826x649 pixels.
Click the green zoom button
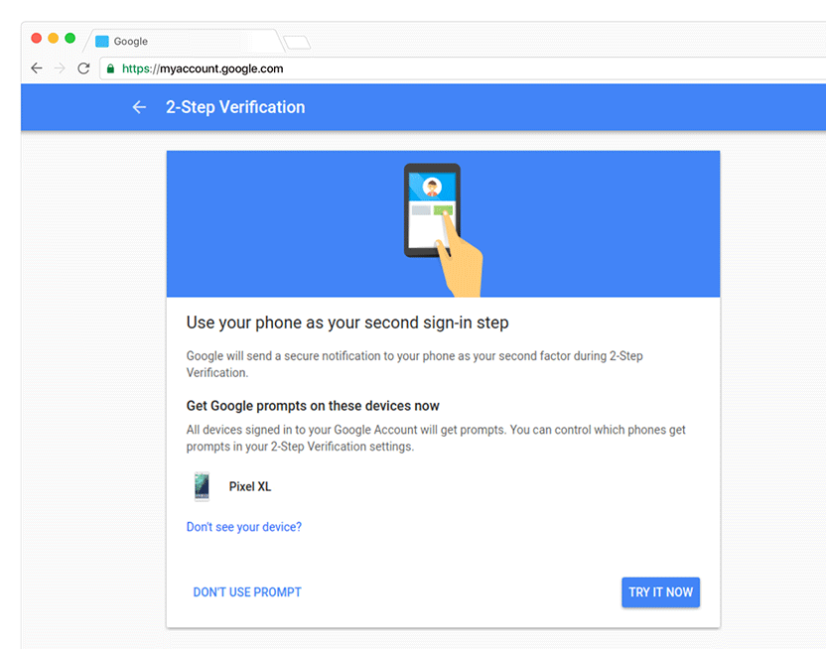point(69,39)
